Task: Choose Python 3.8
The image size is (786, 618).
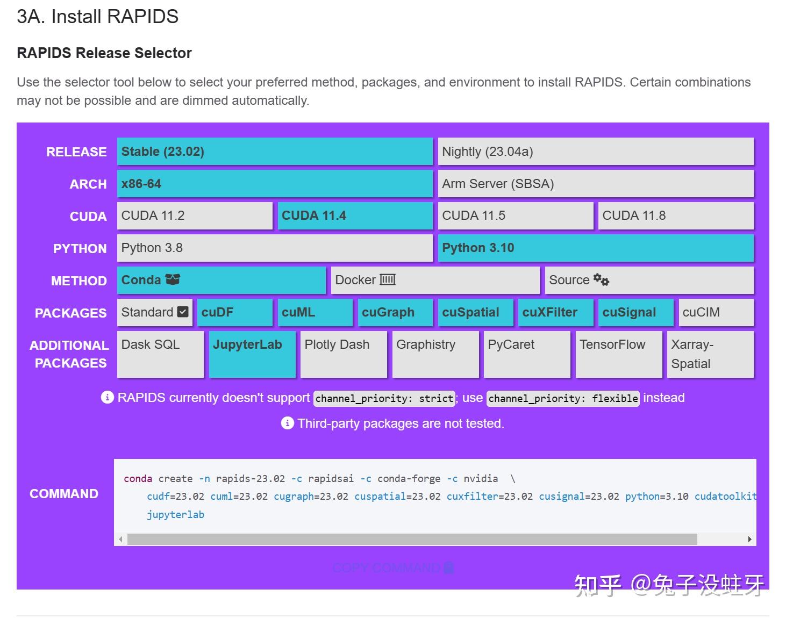Action: pyautogui.click(x=274, y=248)
